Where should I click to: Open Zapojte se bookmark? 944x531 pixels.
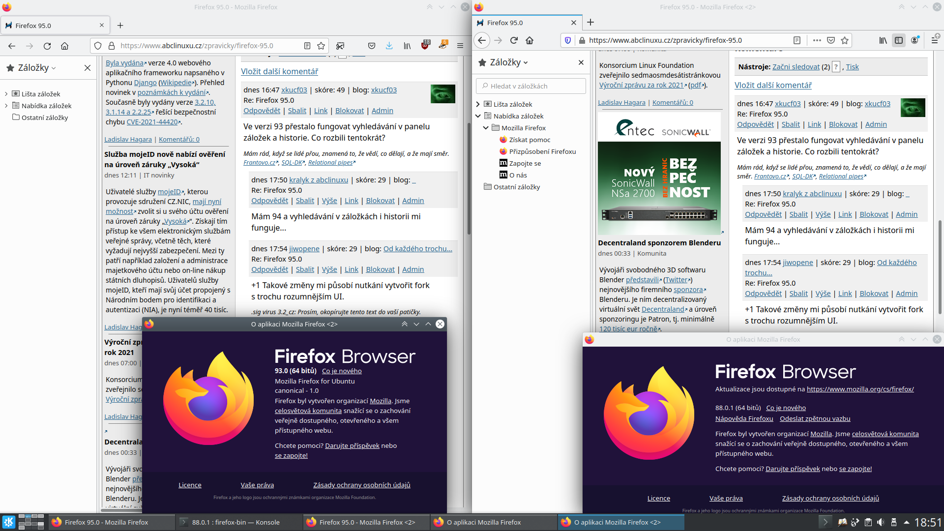[525, 163]
